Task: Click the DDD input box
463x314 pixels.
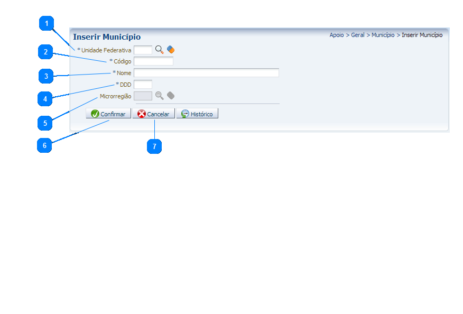Action: (x=143, y=85)
